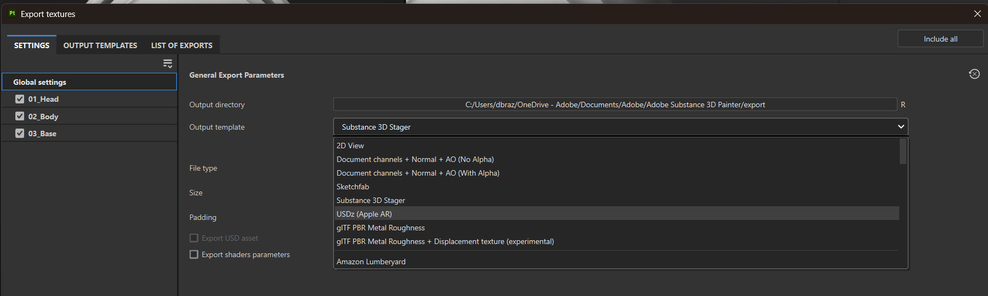This screenshot has height=296, width=988.
Task: Select the 03_Base row label
Action: click(42, 134)
